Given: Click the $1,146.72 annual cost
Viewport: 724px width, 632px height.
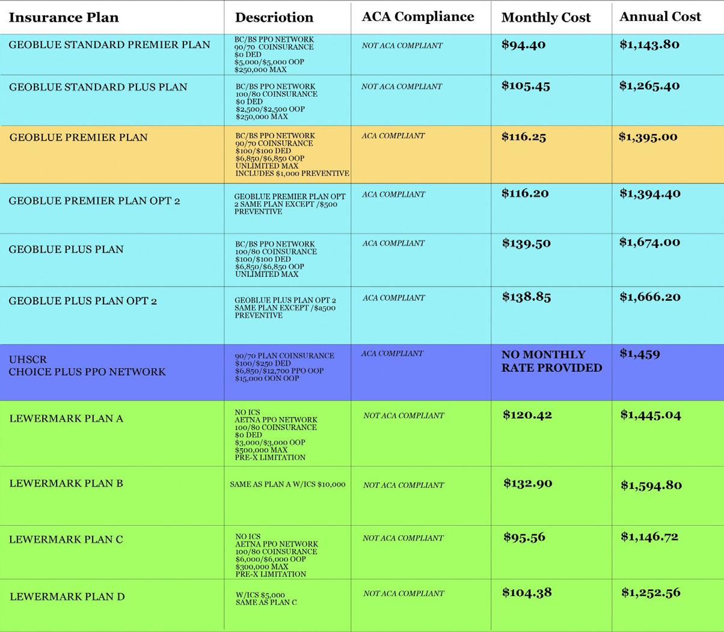Looking at the screenshot, I should (649, 536).
